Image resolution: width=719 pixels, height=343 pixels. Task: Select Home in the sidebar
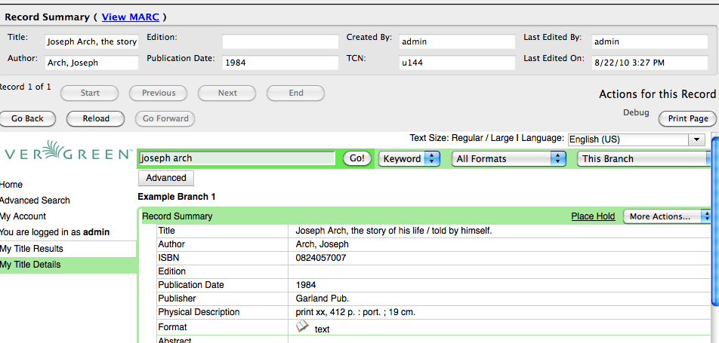pos(11,185)
